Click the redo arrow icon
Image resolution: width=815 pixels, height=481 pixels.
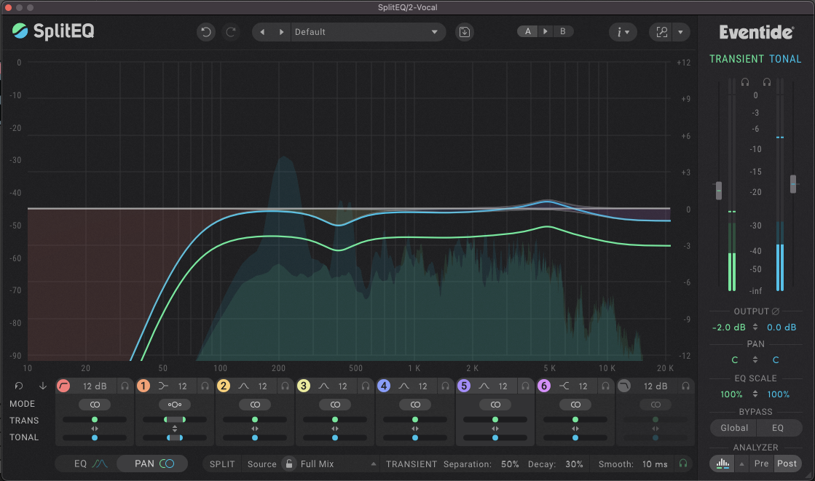click(x=231, y=32)
